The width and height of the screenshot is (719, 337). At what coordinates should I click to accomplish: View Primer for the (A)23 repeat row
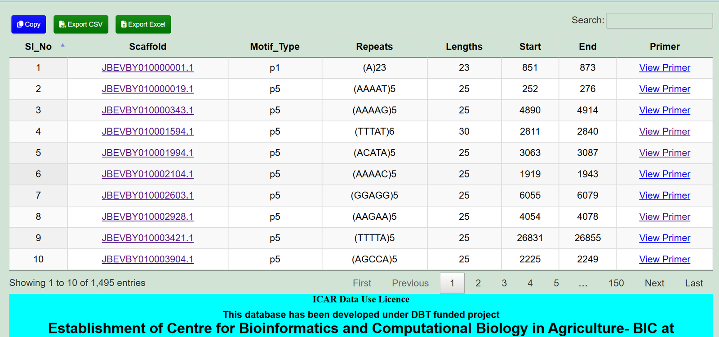pyautogui.click(x=664, y=68)
